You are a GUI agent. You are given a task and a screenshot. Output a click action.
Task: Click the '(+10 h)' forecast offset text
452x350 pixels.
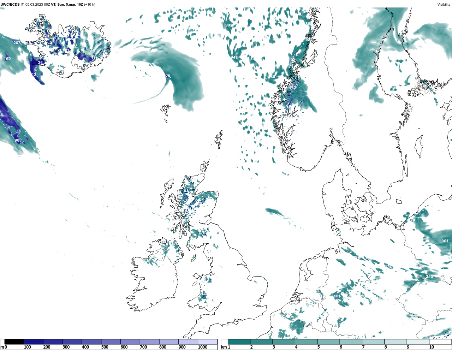click(89, 5)
